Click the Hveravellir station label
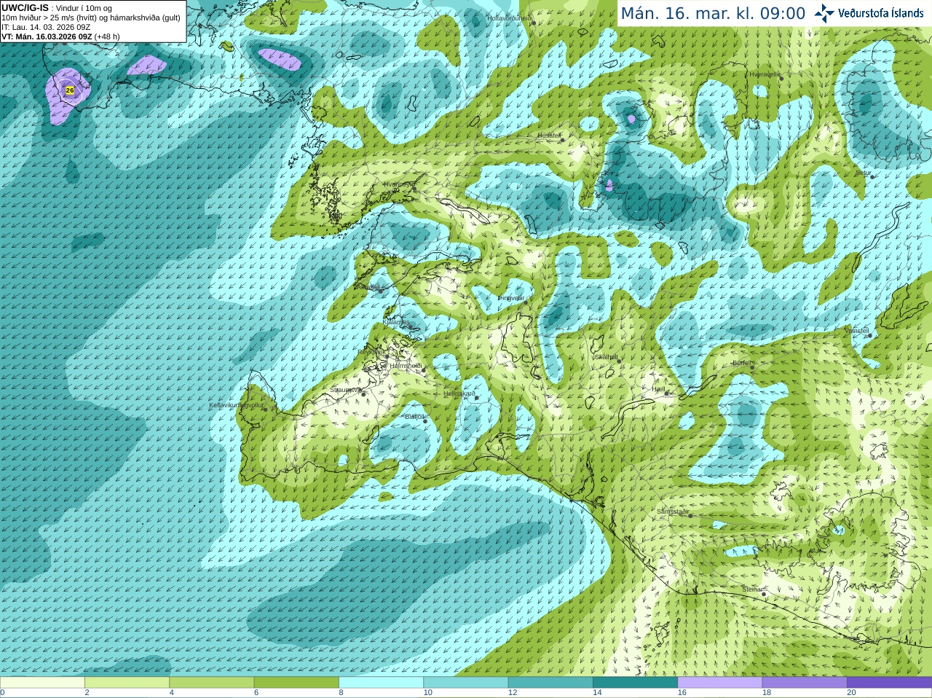This screenshot has width=932, height=698. 765,74
